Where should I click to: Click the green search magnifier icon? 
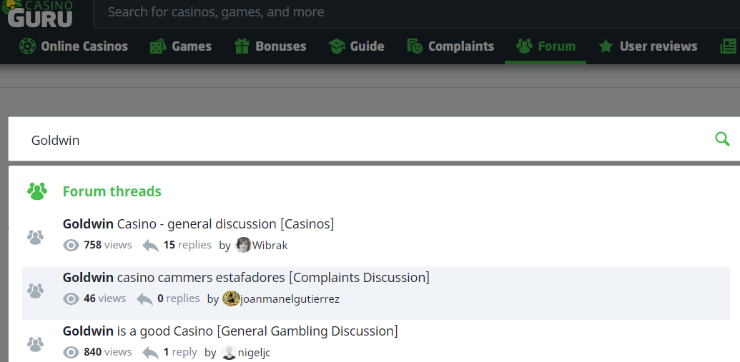(722, 139)
